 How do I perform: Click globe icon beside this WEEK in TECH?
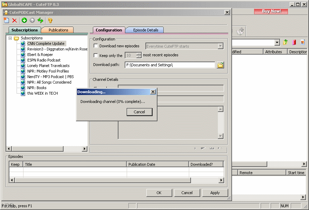[23, 93]
